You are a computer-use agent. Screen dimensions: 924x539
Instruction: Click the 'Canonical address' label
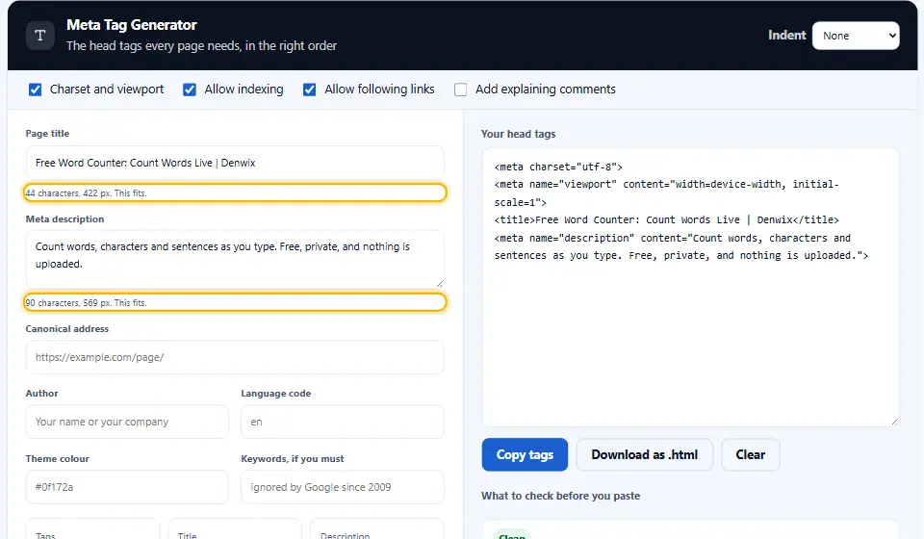pos(67,329)
